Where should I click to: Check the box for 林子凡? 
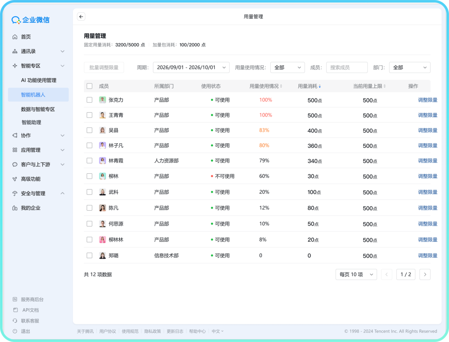(x=90, y=145)
